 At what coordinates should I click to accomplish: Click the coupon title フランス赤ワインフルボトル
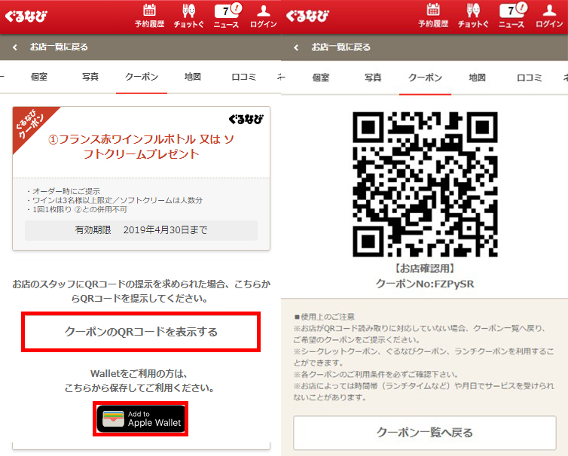[142, 147]
